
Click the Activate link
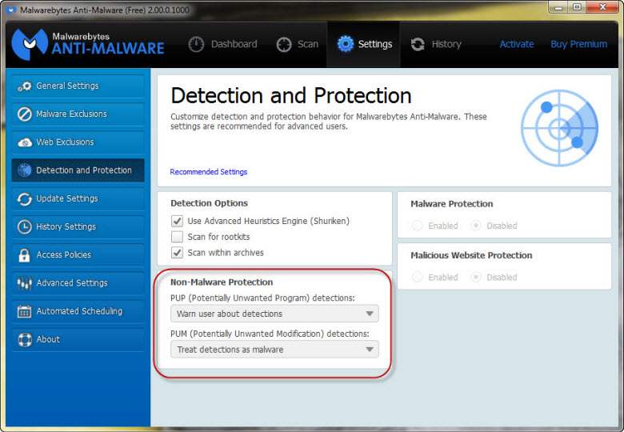pyautogui.click(x=517, y=44)
